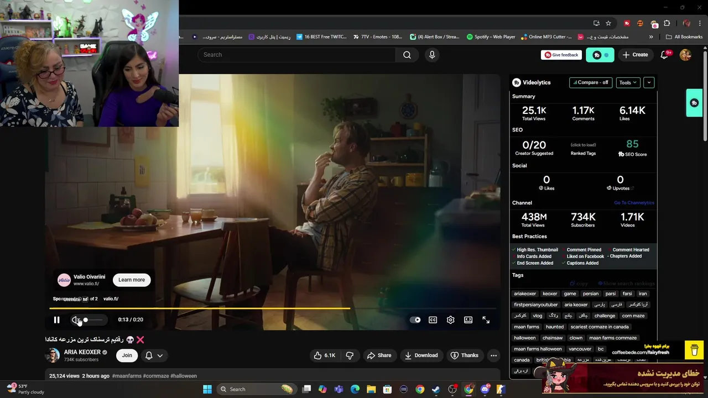The height and width of the screenshot is (398, 708).
Task: Open the ARIA KEOXER channel name
Action: (82, 352)
